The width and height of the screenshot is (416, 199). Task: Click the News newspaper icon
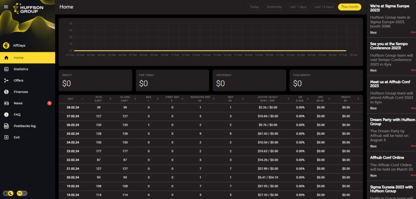click(6, 103)
